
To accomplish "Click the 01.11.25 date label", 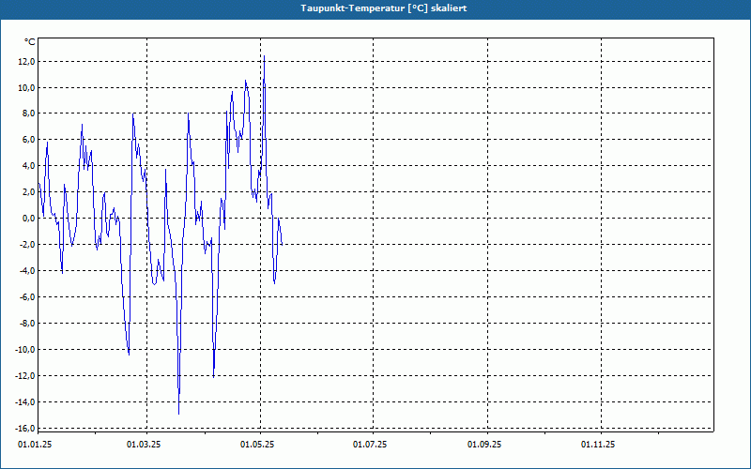I will [x=598, y=445].
